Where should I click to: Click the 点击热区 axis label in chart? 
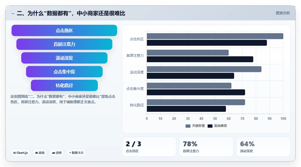pyautogui.click(x=137, y=39)
